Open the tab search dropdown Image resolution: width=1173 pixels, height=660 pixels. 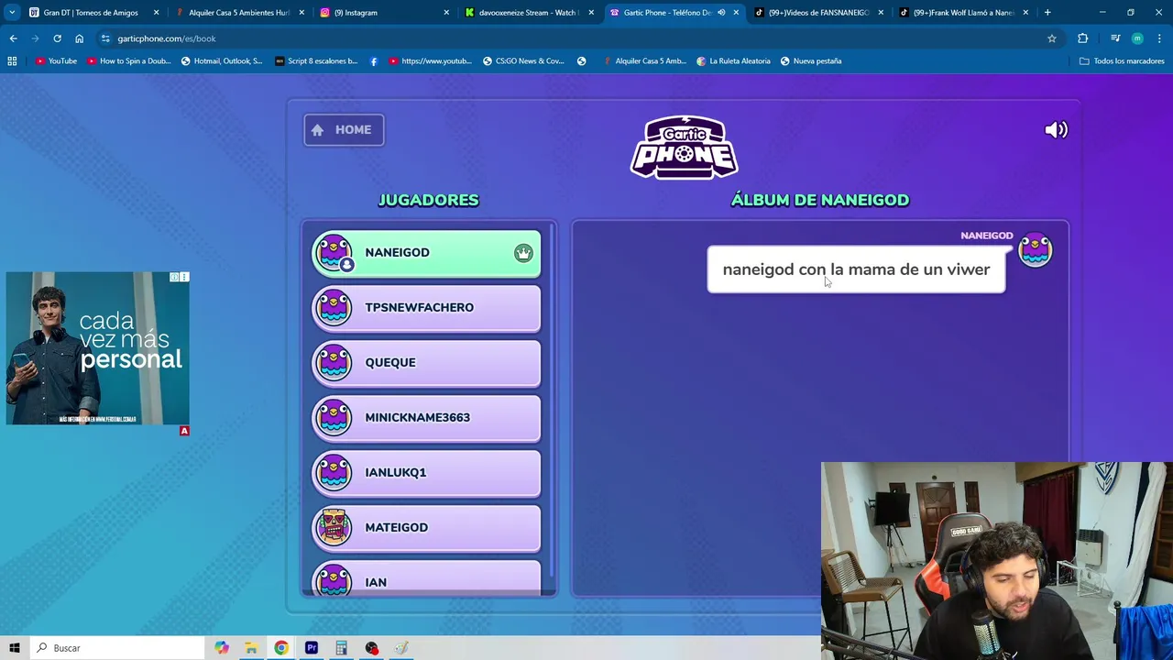tap(12, 13)
